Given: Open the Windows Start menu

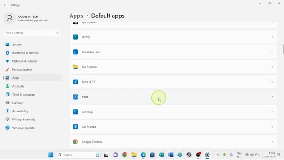Looking at the screenshot, I should [x=51, y=155].
